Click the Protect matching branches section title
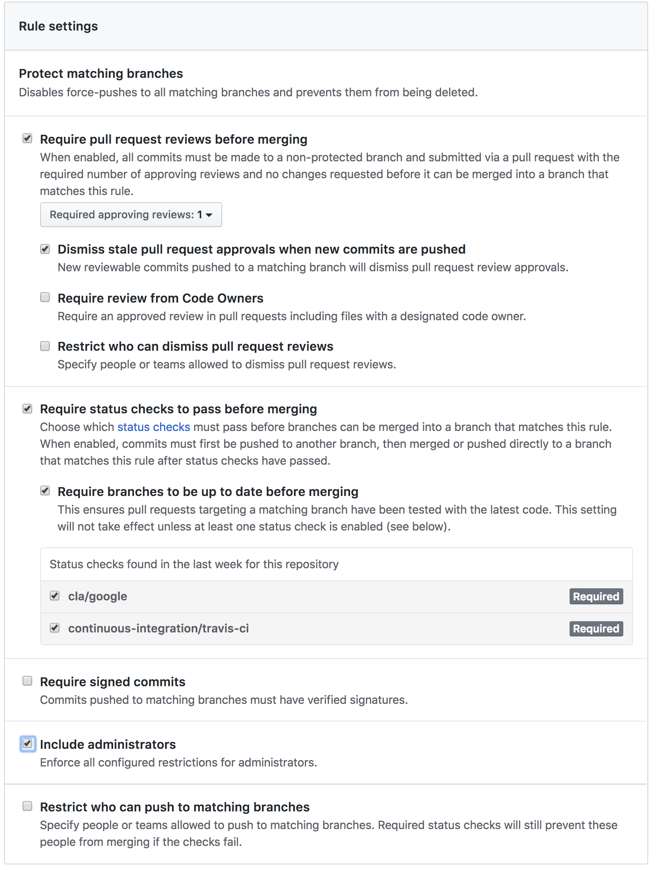 pyautogui.click(x=101, y=73)
